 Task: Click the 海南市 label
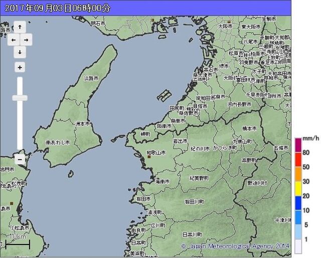pyautogui.click(x=162, y=181)
